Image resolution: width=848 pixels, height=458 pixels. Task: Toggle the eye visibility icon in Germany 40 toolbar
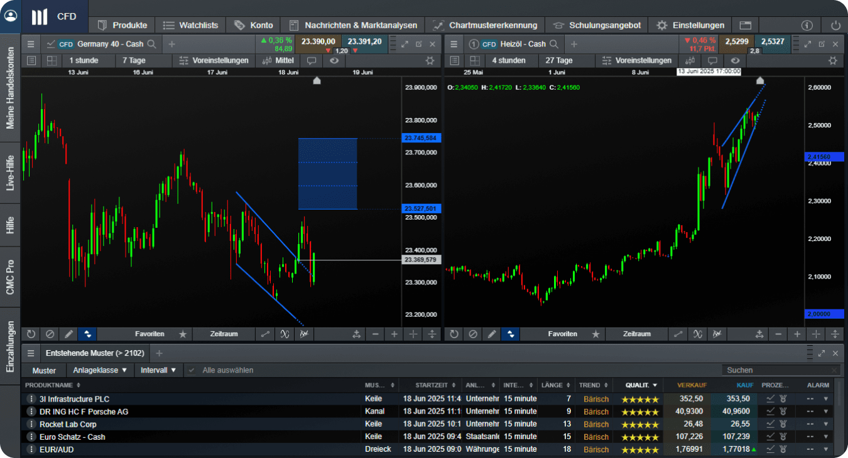(x=334, y=61)
